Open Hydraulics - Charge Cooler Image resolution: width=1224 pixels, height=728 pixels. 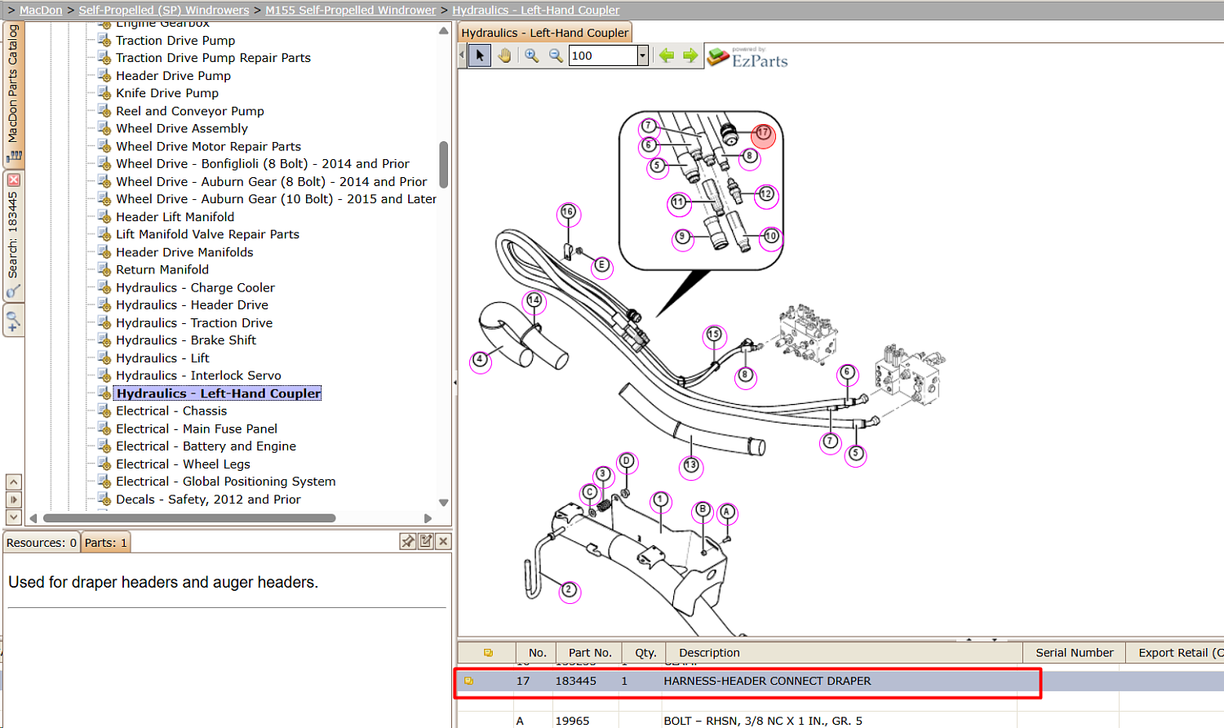[x=195, y=288]
